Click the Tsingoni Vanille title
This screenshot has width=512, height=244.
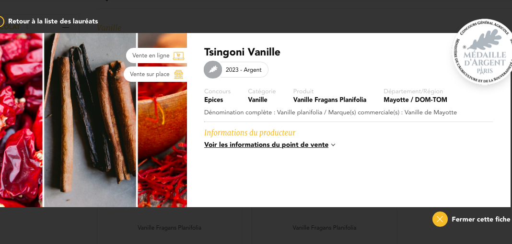[x=242, y=52]
